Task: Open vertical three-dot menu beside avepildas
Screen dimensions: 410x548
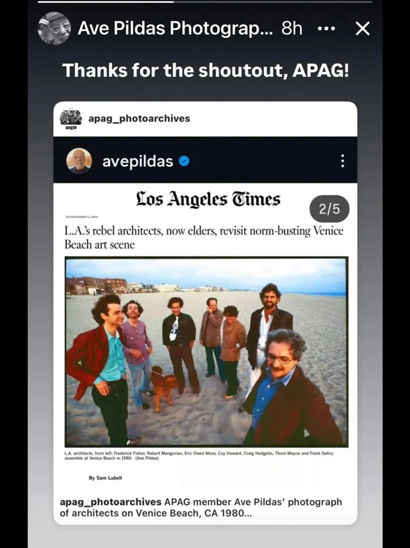Action: tap(342, 161)
